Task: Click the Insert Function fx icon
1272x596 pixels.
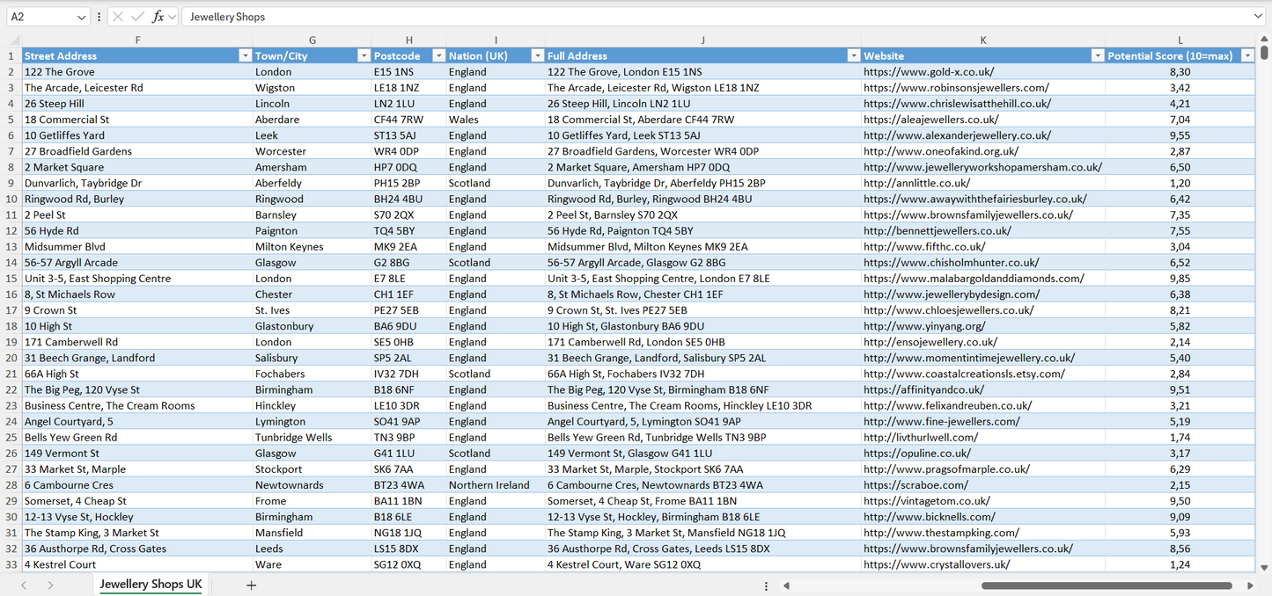Action: (x=158, y=17)
